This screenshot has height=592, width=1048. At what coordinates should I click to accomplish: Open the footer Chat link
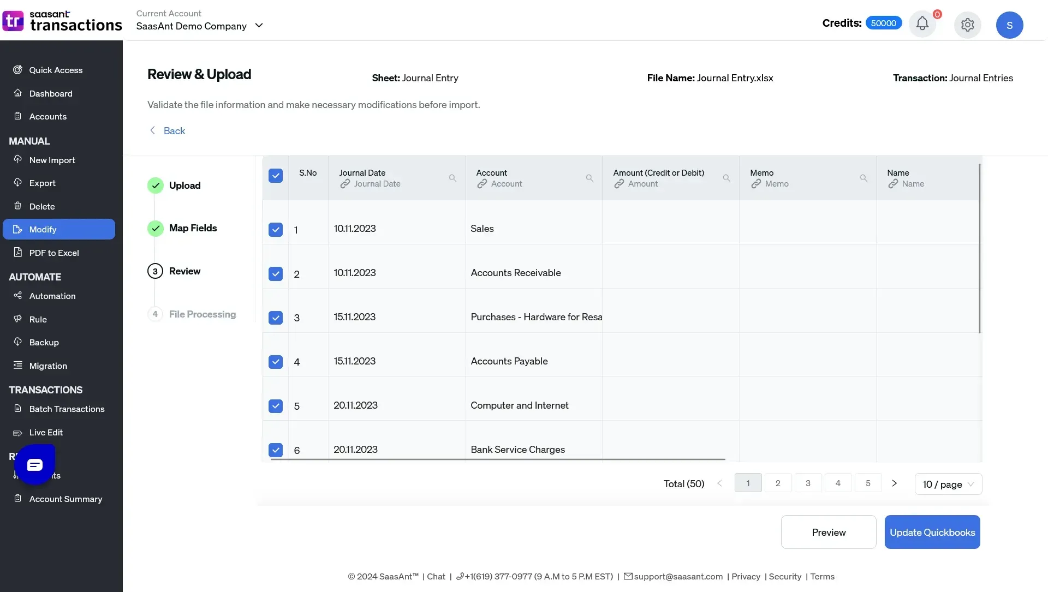436,576
